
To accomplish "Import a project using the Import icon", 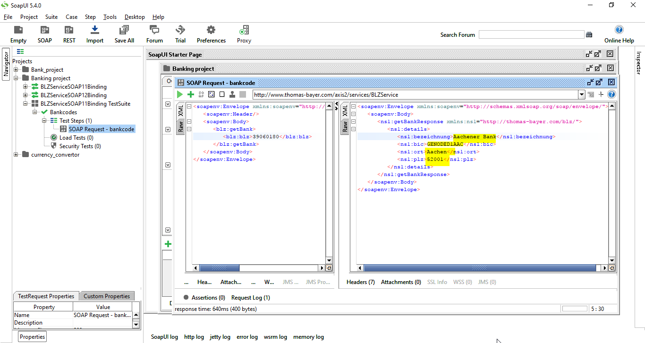I will click(94, 33).
